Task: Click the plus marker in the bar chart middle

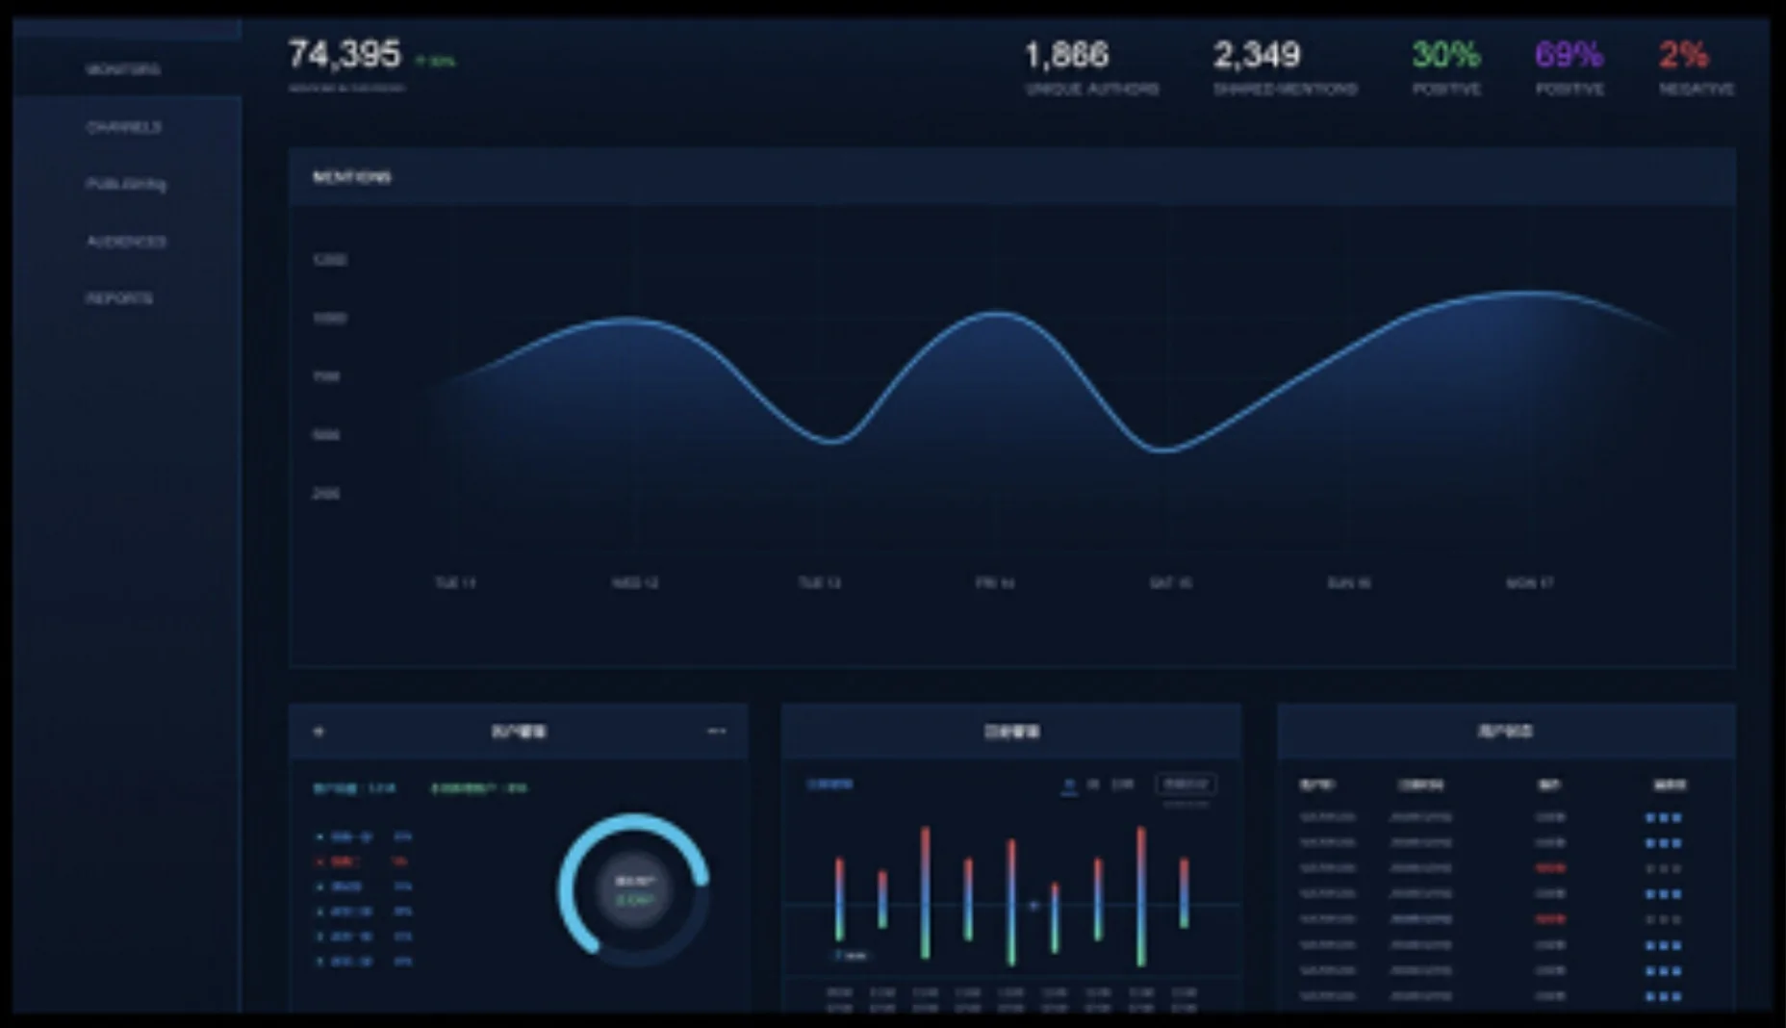Action: (1034, 906)
